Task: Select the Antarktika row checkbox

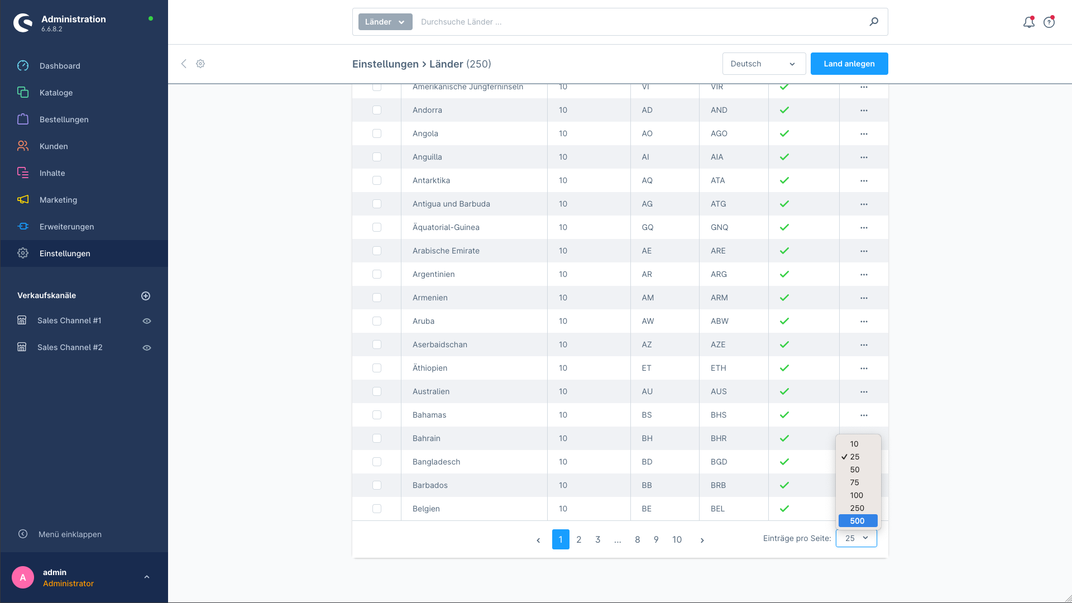Action: pos(377,181)
